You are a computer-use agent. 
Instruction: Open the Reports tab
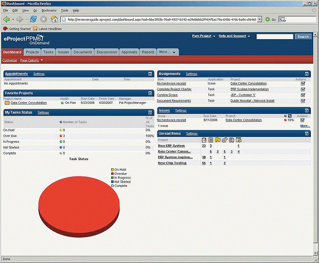tap(148, 52)
